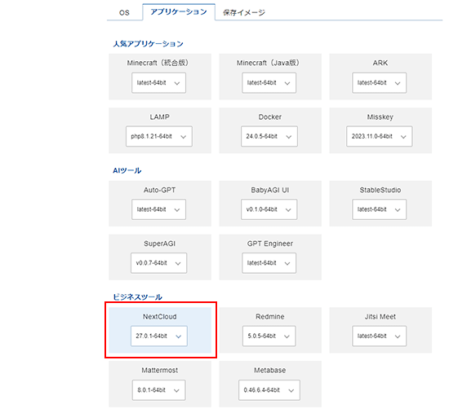Select the Redmine card title
The image size is (449, 413).
point(270,317)
